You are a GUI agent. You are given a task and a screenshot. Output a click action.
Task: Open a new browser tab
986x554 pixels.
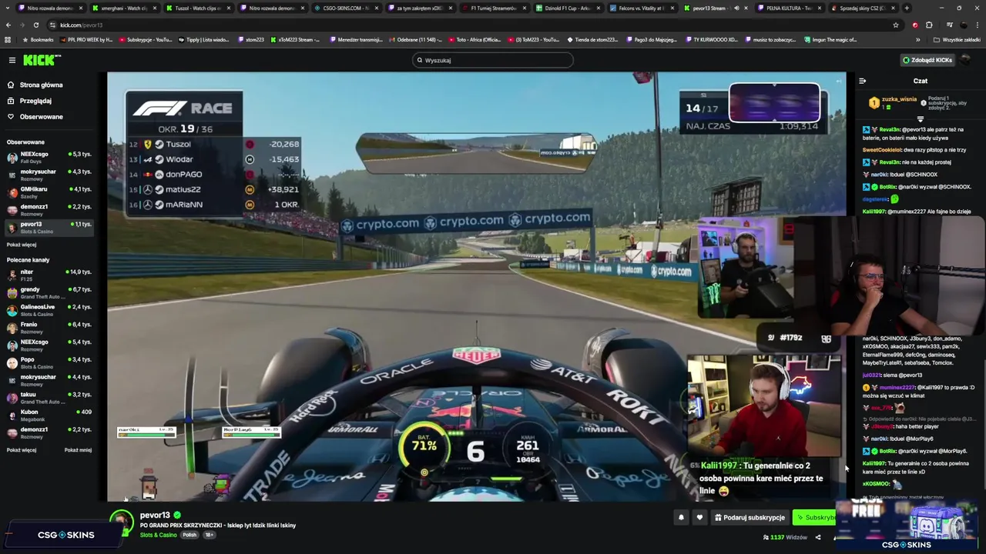907,8
